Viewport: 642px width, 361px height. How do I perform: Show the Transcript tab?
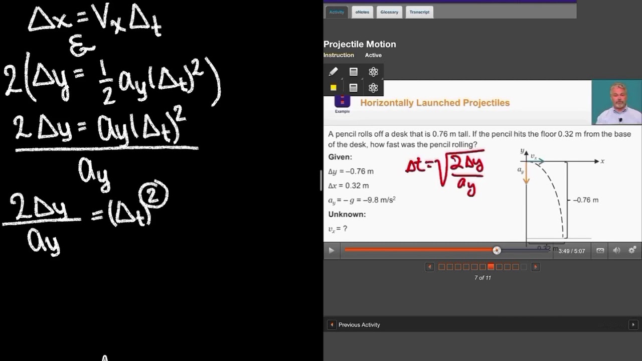pyautogui.click(x=419, y=12)
